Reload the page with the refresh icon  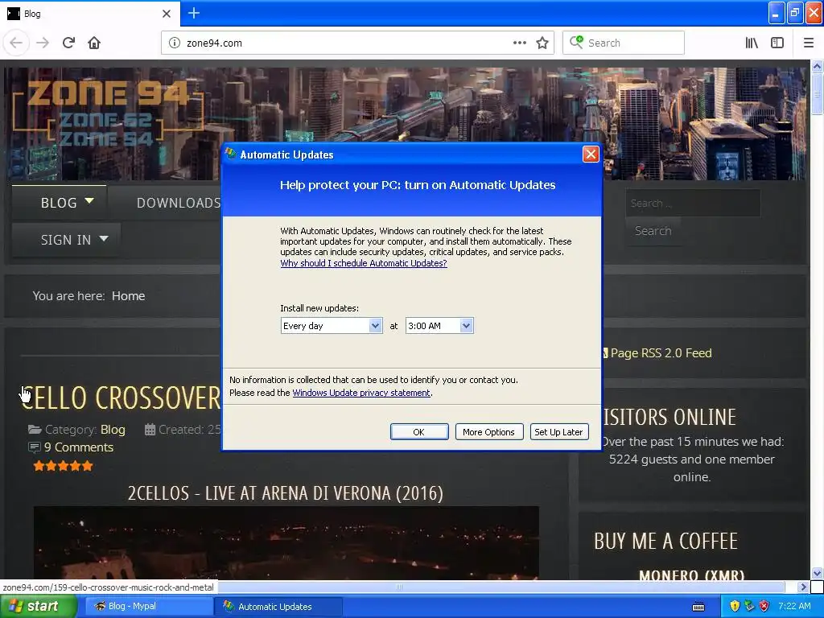pyautogui.click(x=68, y=43)
